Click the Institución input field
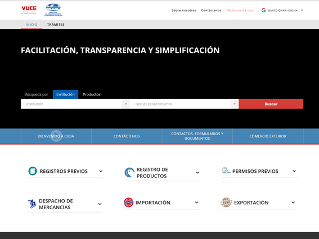This screenshot has height=239, width=319. click(x=75, y=104)
